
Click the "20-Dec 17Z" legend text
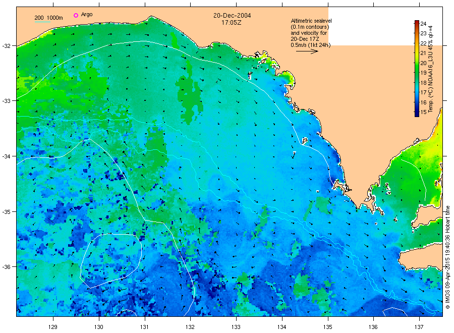point(305,39)
